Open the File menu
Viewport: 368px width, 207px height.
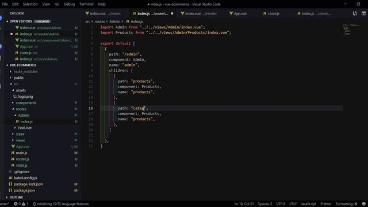point(5,4)
